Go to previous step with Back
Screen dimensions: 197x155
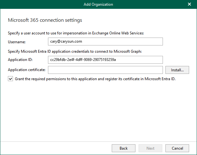(123, 148)
